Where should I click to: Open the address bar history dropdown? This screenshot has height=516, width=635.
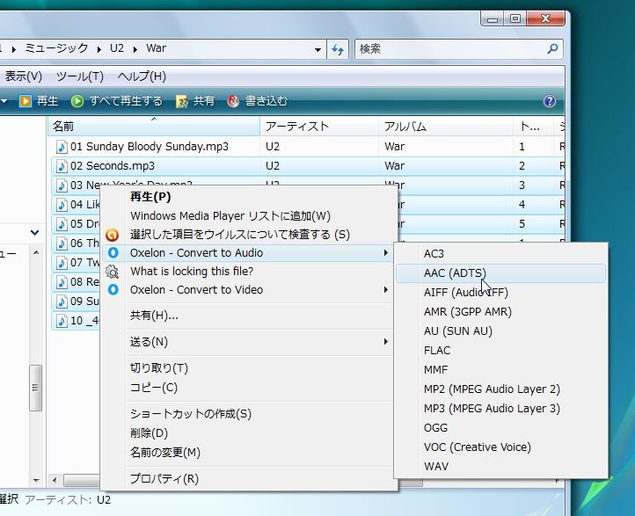tap(317, 49)
